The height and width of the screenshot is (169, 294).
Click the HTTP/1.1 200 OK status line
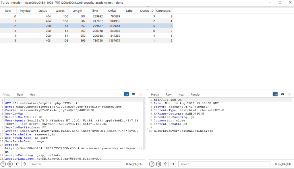[168, 100]
